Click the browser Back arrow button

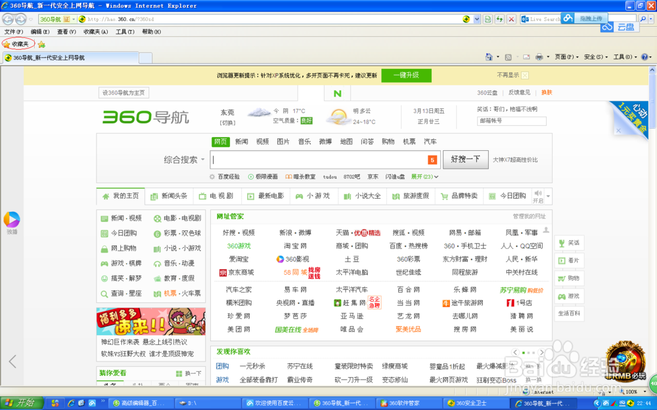pyautogui.click(x=8, y=19)
